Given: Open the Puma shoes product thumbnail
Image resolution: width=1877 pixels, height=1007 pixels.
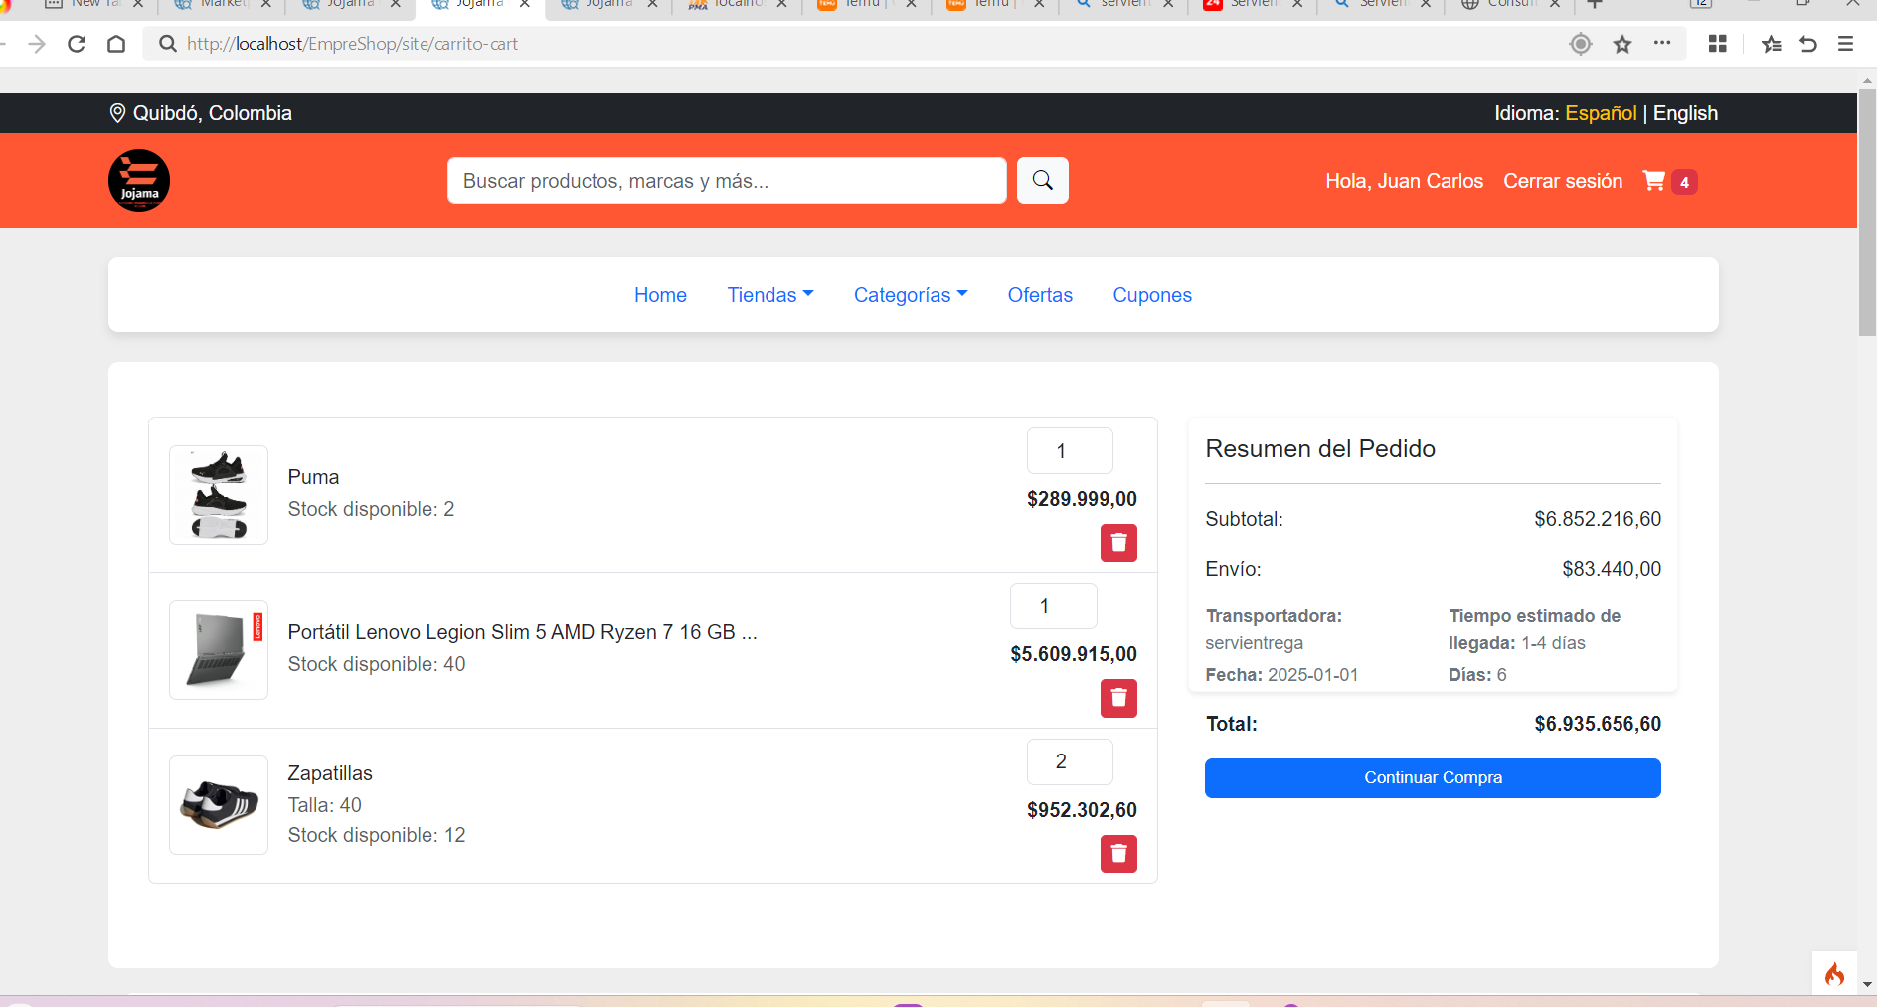Looking at the screenshot, I should click(x=219, y=495).
